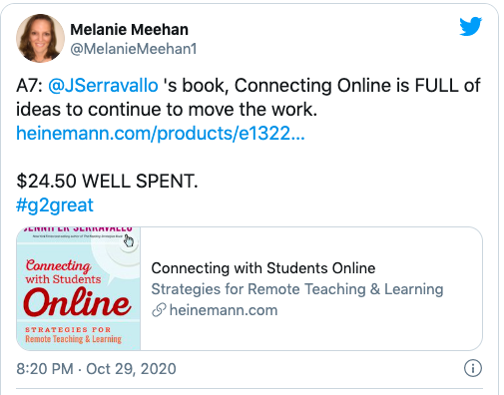The image size is (504, 395).
Task: Follow the #g2great hashtag
Action: coord(55,204)
